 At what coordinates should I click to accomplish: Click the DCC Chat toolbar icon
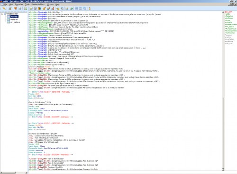(49, 9)
